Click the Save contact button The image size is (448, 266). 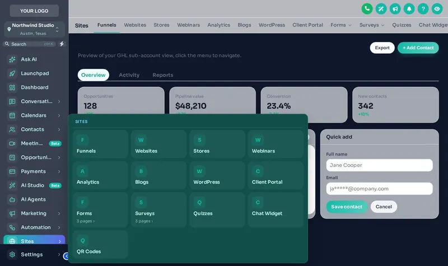[347, 207]
